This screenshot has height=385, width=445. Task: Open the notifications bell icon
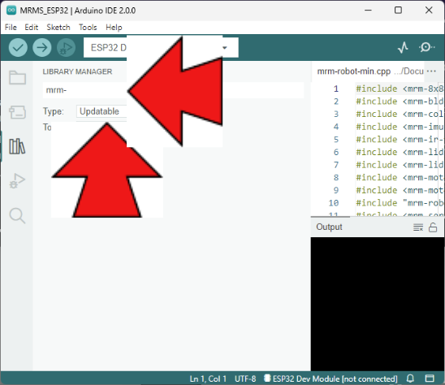coord(410,379)
